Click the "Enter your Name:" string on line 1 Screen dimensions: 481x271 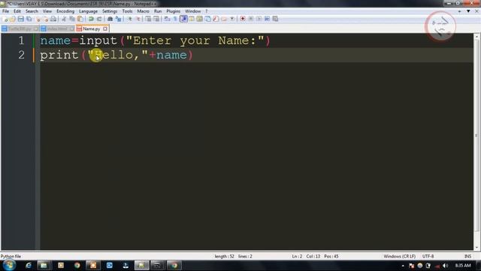tap(195, 41)
